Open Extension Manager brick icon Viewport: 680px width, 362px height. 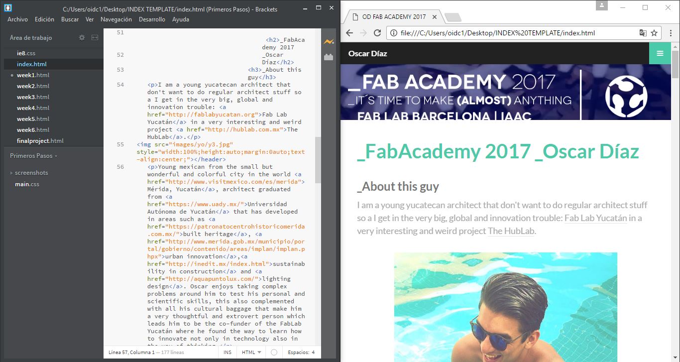point(328,57)
